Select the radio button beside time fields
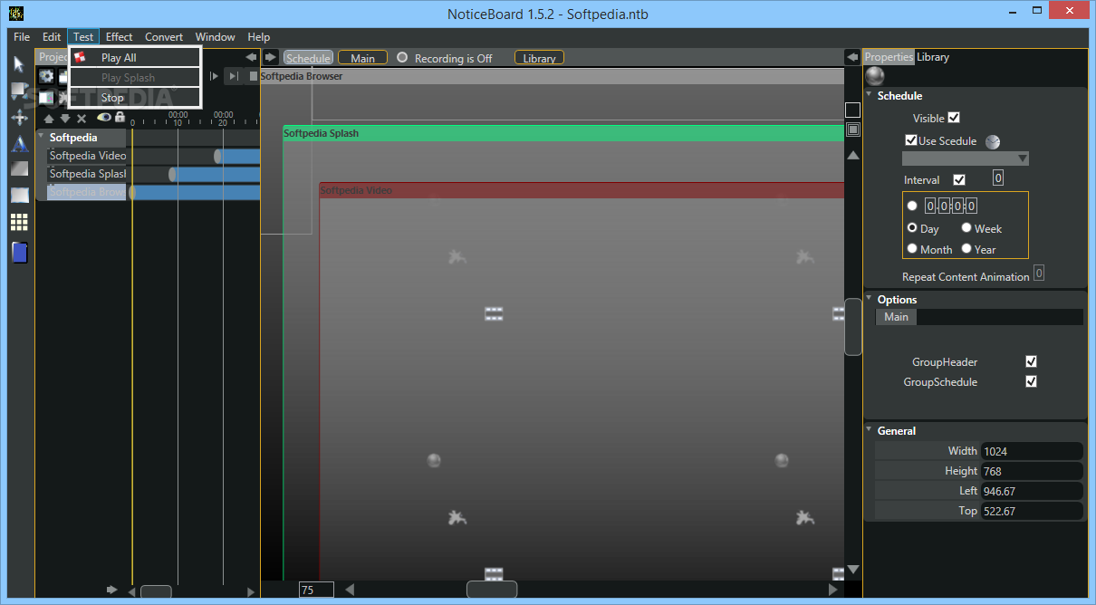Image resolution: width=1096 pixels, height=605 pixels. 912,206
